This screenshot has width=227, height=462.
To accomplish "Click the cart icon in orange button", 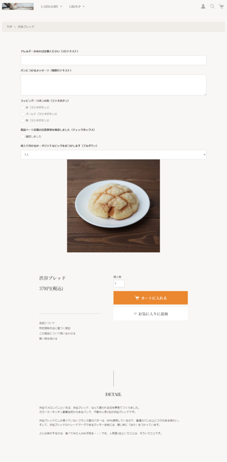I will pyautogui.click(x=137, y=298).
